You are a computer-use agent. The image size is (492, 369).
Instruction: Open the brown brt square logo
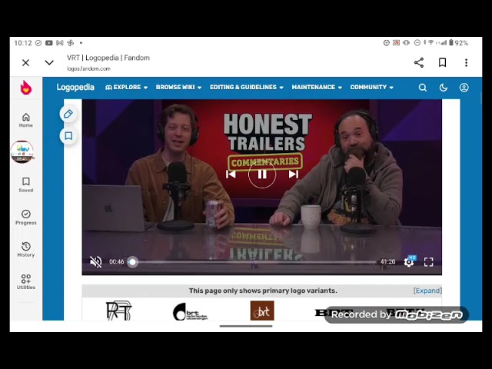click(262, 311)
